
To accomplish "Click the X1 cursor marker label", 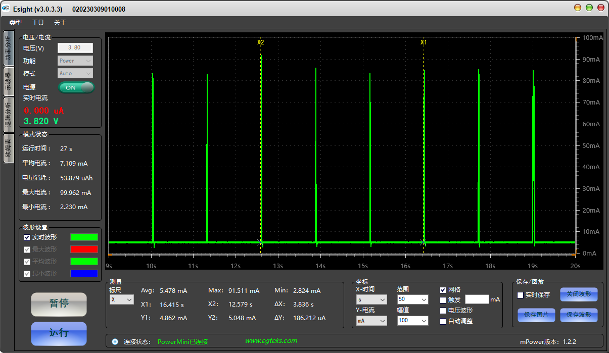I will tap(424, 42).
